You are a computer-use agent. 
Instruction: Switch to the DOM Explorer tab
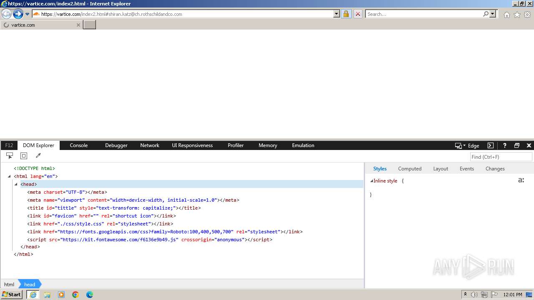[38, 145]
